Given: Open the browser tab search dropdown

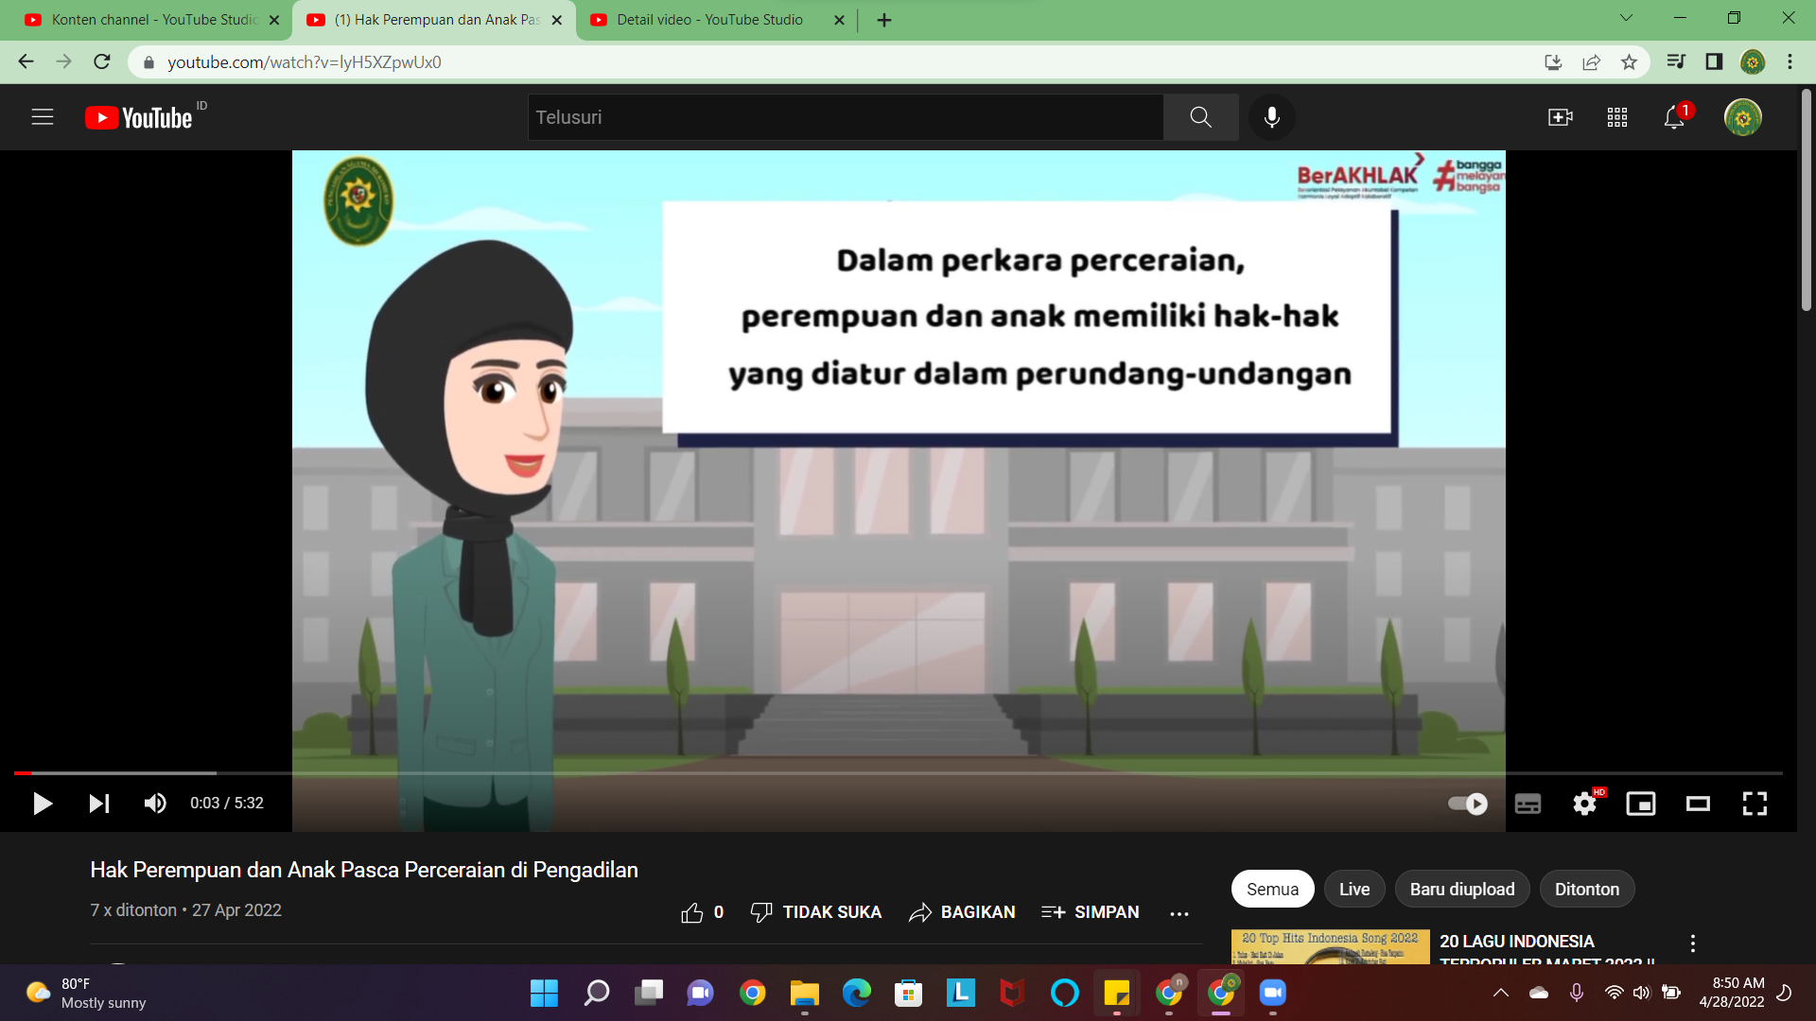Looking at the screenshot, I should click(1625, 17).
